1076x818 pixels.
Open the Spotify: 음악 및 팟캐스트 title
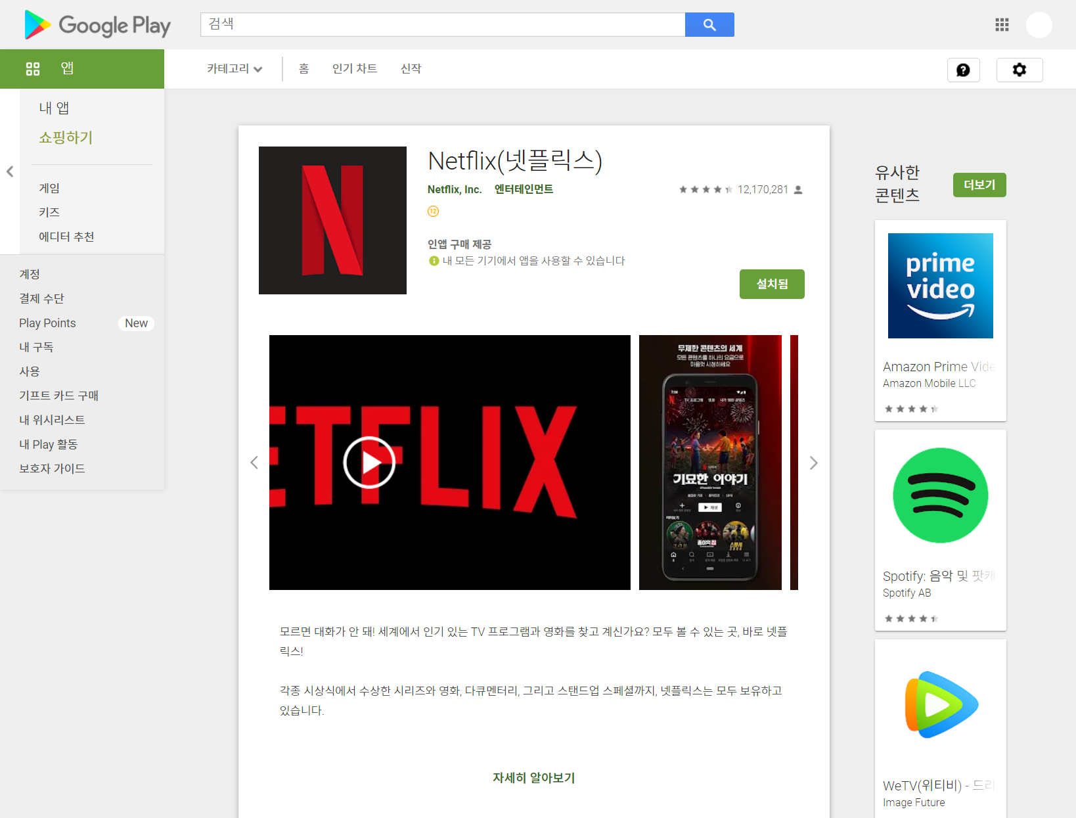pyautogui.click(x=939, y=576)
